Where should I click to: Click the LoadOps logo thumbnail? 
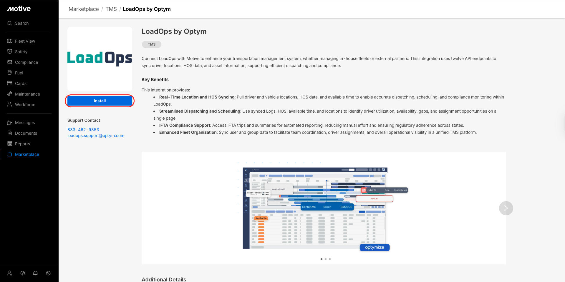[x=100, y=59]
